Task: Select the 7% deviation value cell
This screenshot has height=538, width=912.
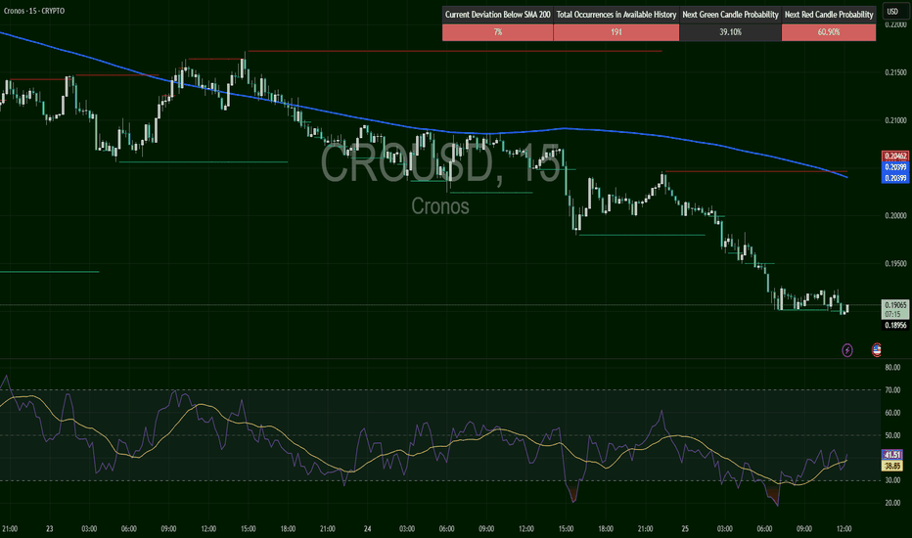Action: 497,32
